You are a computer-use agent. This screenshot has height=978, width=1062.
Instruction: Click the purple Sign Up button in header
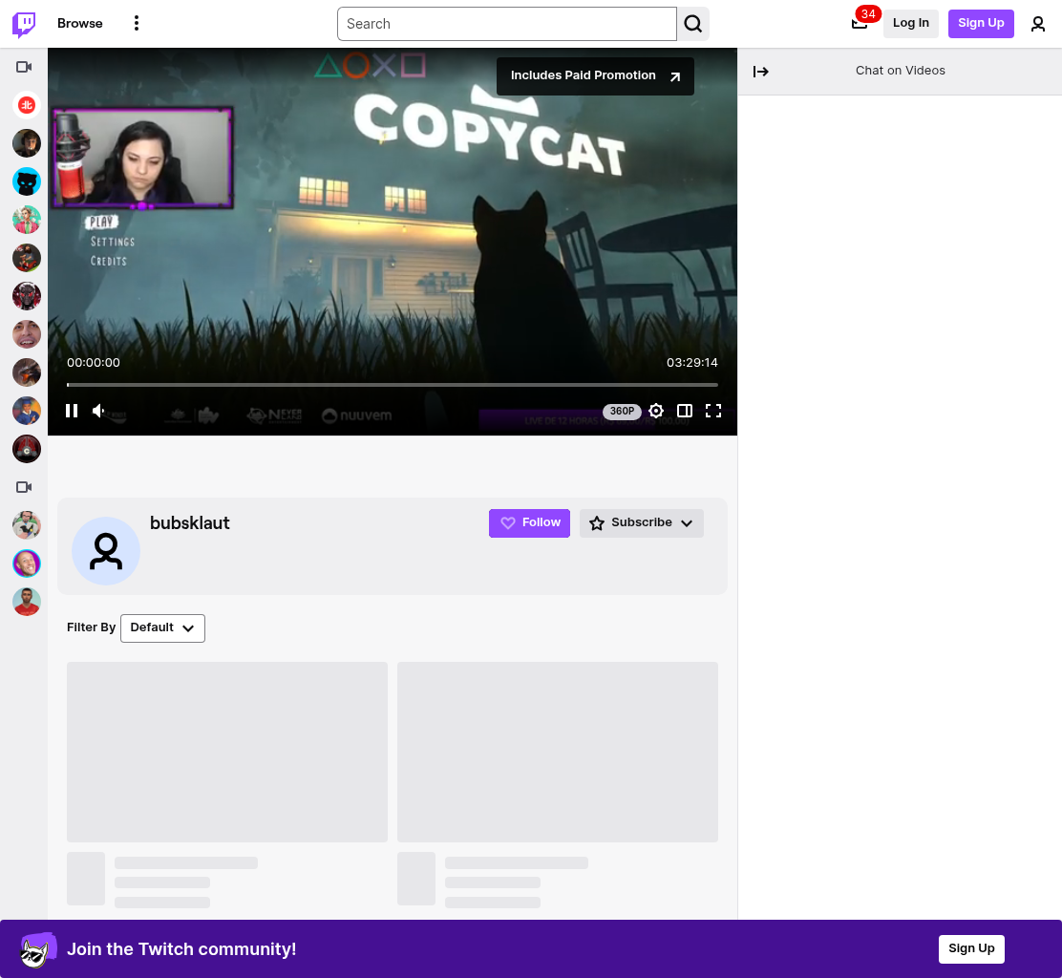coord(981,24)
